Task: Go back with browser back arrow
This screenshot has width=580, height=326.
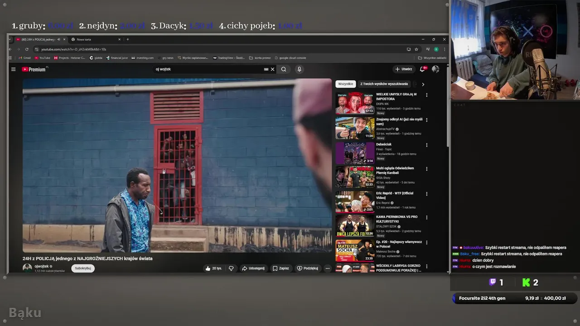Action: coord(11,49)
